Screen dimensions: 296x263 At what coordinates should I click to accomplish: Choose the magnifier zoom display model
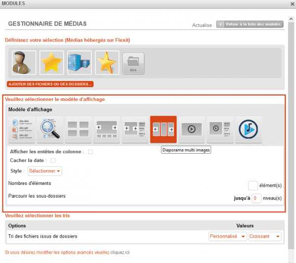click(x=50, y=130)
